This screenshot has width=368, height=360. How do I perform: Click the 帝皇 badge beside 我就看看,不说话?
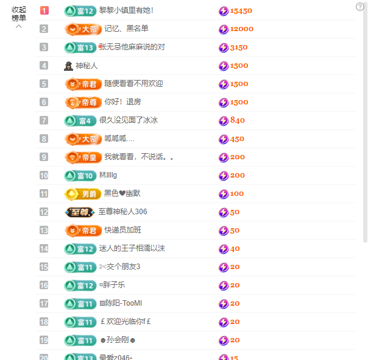coord(83,157)
